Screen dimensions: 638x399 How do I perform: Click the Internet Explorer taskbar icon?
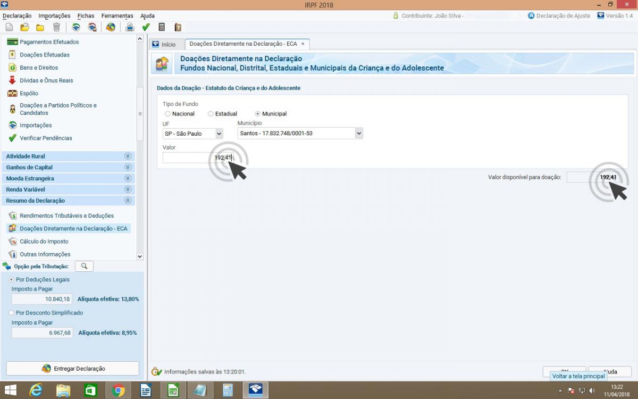coord(36,390)
